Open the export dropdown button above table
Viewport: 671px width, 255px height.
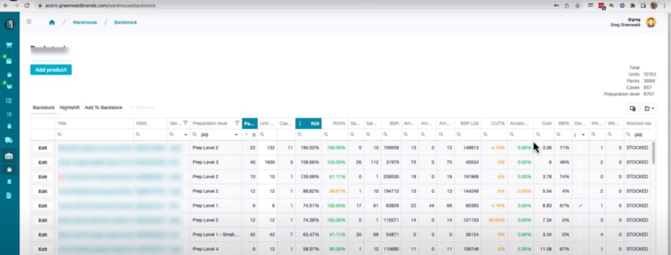point(649,109)
